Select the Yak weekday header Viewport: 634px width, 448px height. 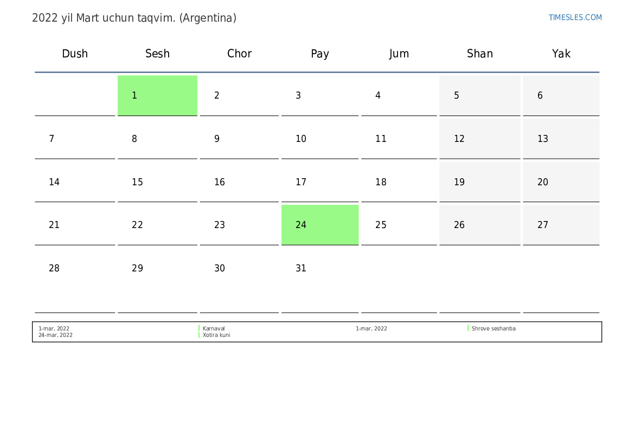tap(561, 54)
